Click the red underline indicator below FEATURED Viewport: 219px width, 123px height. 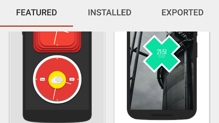(36, 26)
